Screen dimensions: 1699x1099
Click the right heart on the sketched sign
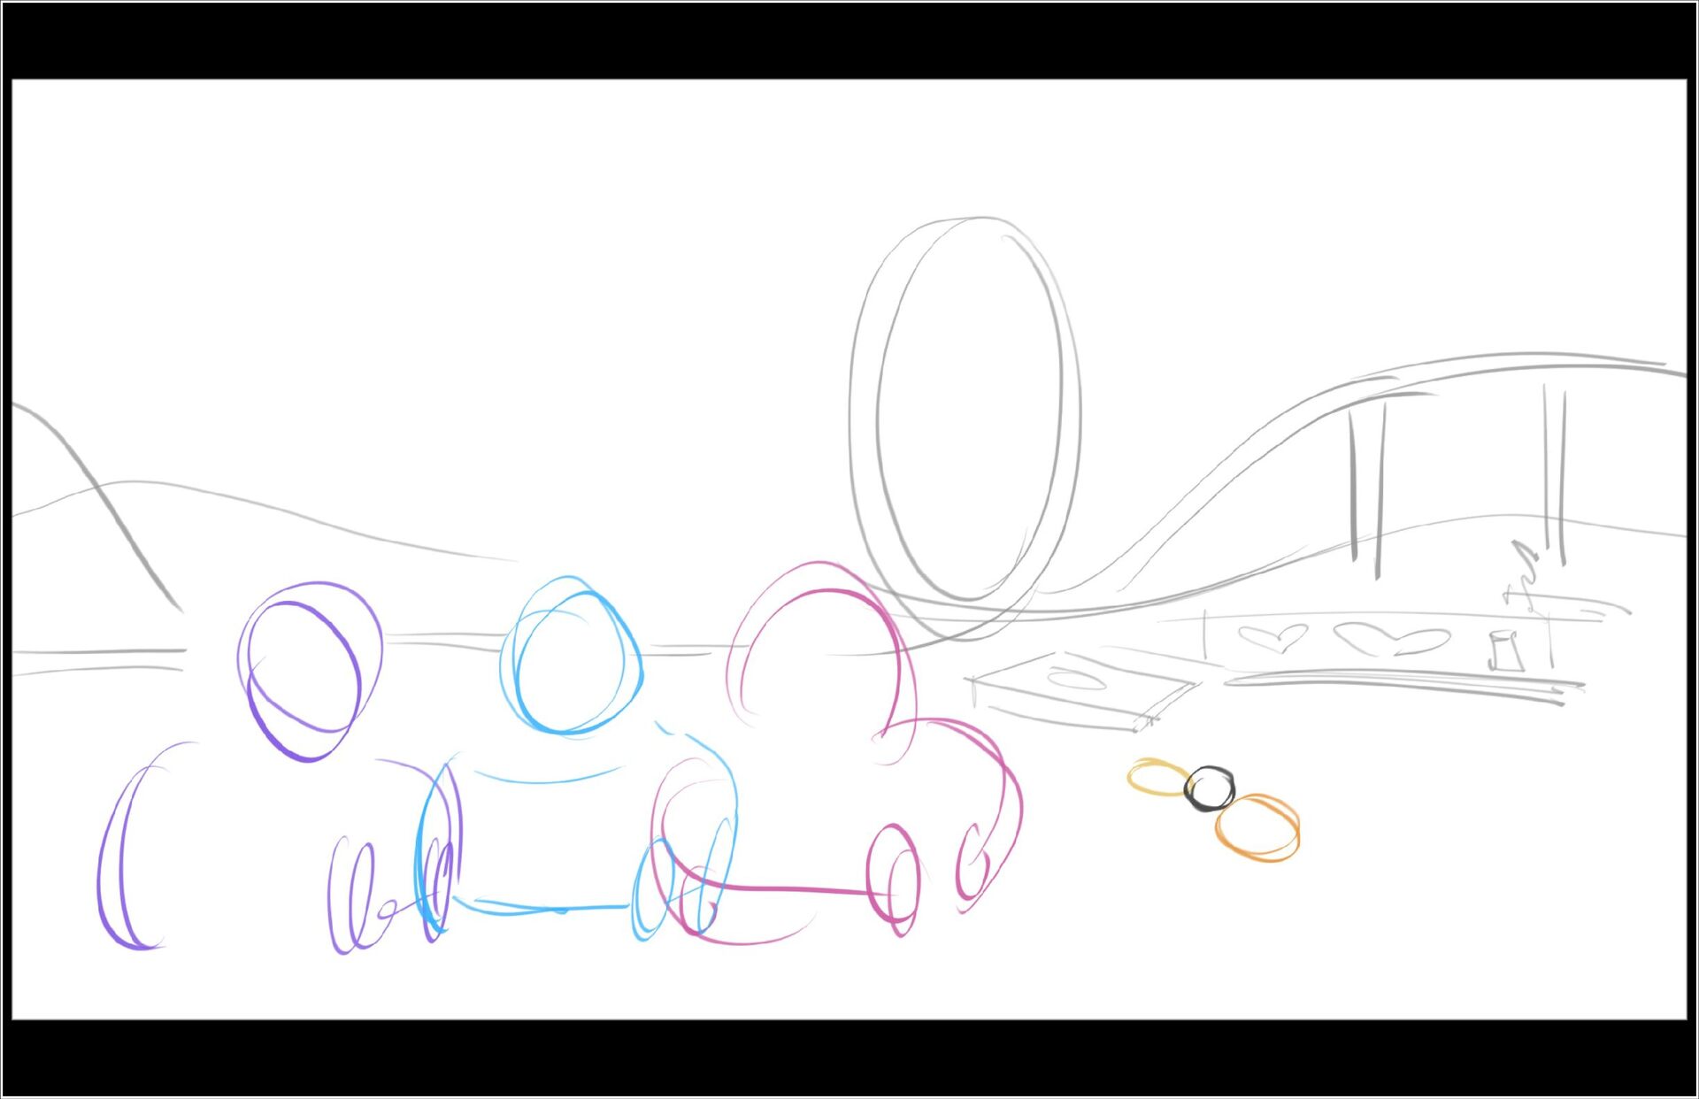pos(1392,638)
